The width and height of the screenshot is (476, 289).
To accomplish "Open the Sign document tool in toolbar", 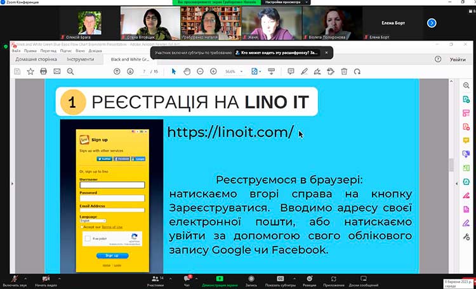I will [x=317, y=72].
